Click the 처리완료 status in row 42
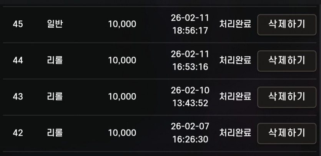 [235, 133]
